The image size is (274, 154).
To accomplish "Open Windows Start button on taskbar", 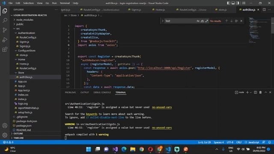I will tap(89, 149).
